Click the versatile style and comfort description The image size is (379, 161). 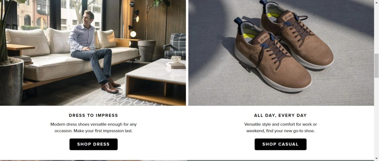281,128
